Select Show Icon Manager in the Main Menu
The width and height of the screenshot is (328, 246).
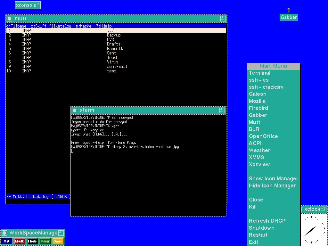273,179
